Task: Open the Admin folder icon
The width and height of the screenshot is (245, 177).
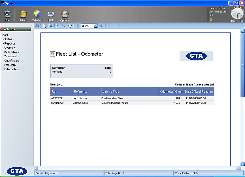Action: point(23,14)
